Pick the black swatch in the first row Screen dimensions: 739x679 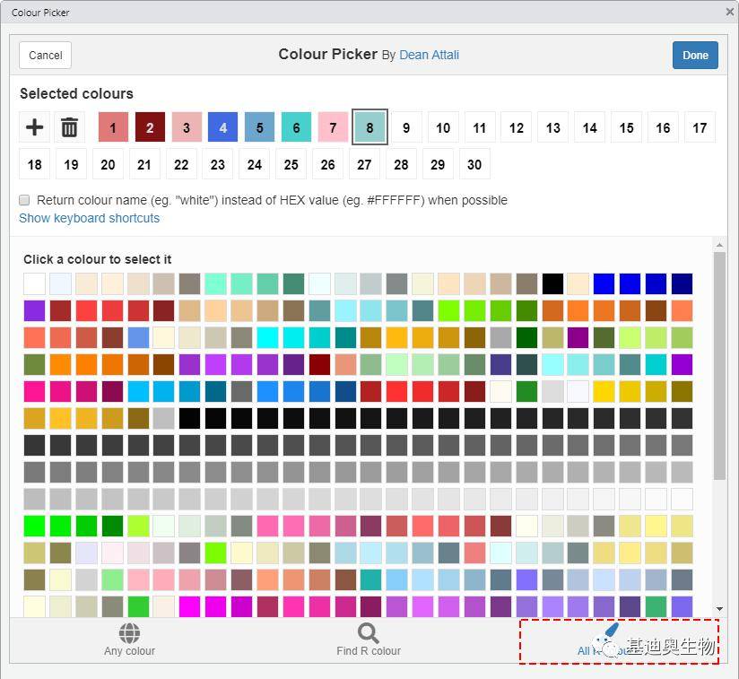coord(552,283)
